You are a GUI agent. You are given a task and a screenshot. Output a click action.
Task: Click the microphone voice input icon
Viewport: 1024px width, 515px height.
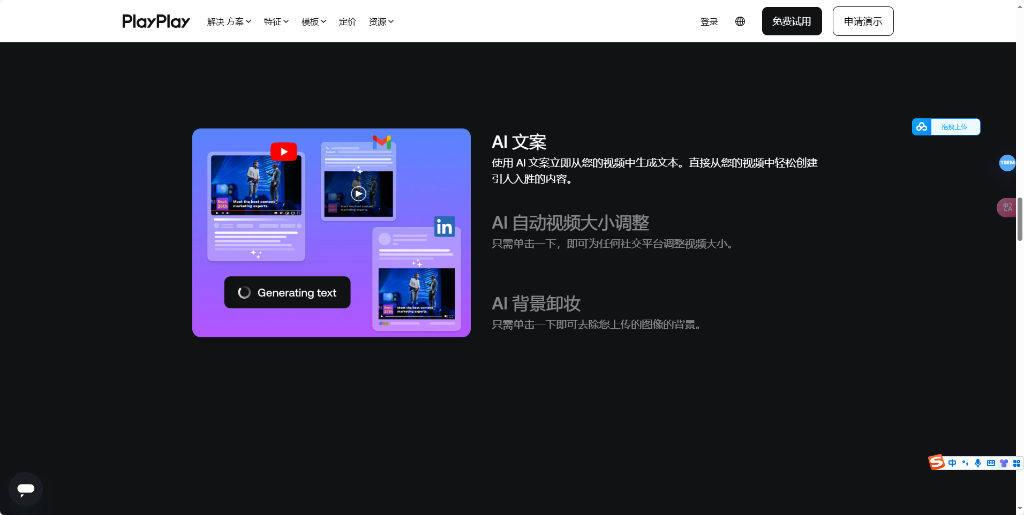(x=978, y=463)
